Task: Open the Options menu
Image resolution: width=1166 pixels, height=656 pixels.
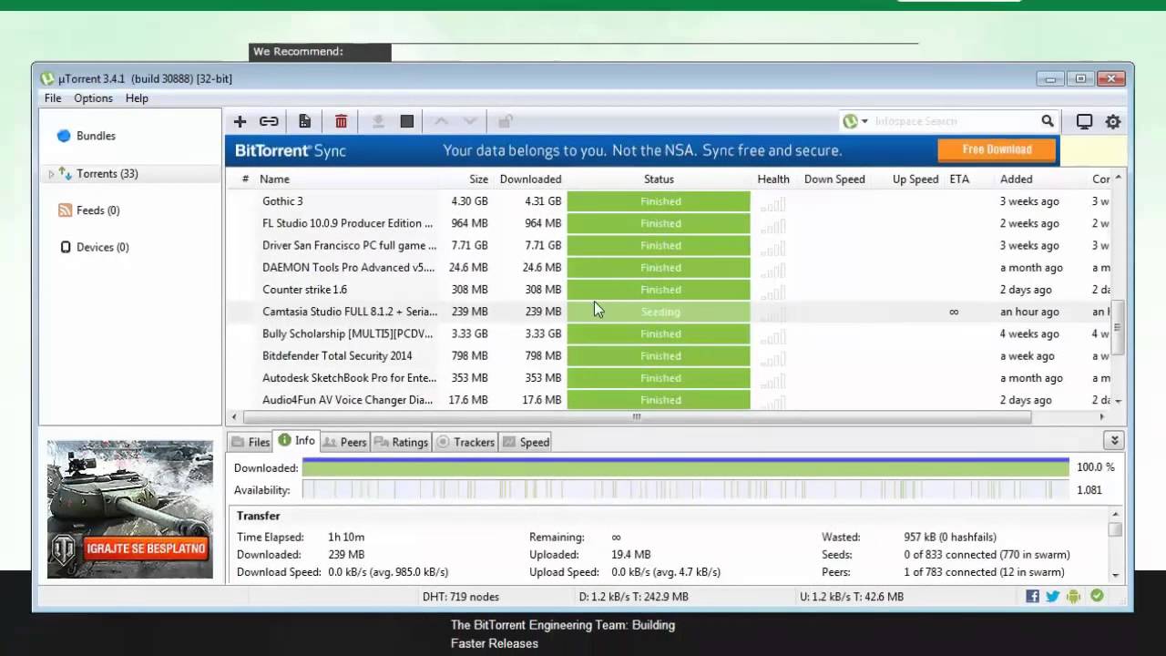Action: pyautogui.click(x=93, y=98)
